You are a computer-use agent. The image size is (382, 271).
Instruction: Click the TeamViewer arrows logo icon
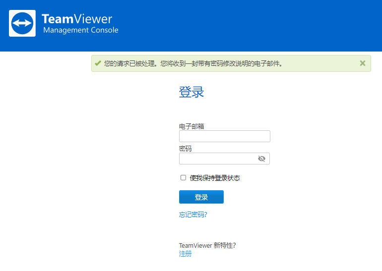[22, 23]
